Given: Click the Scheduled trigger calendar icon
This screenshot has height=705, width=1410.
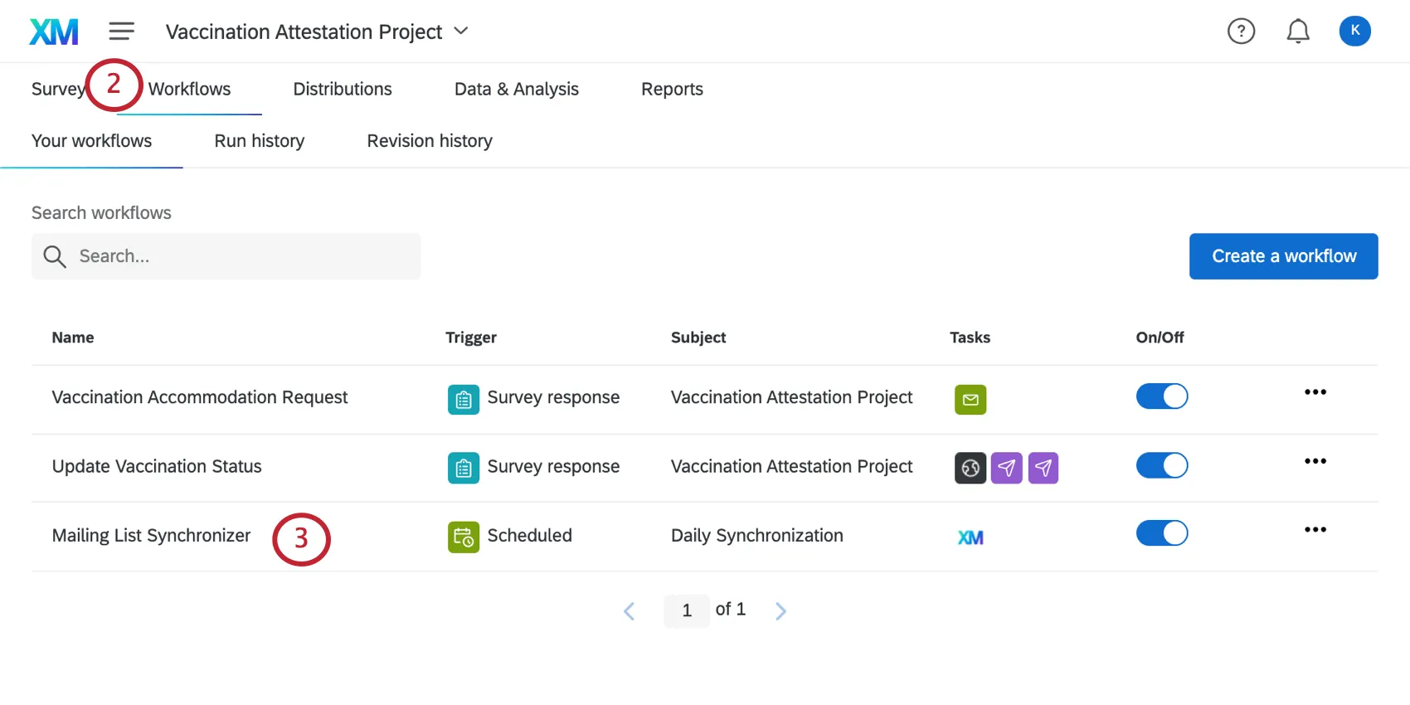Looking at the screenshot, I should (x=464, y=537).
